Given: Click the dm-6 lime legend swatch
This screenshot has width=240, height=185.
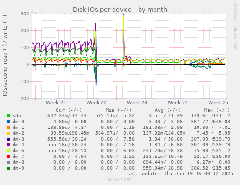Looking at the screenshot, I should tap(8, 151).
